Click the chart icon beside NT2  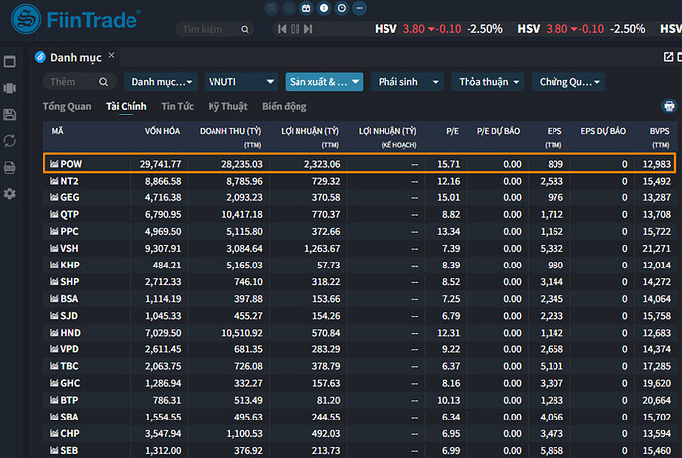54,182
